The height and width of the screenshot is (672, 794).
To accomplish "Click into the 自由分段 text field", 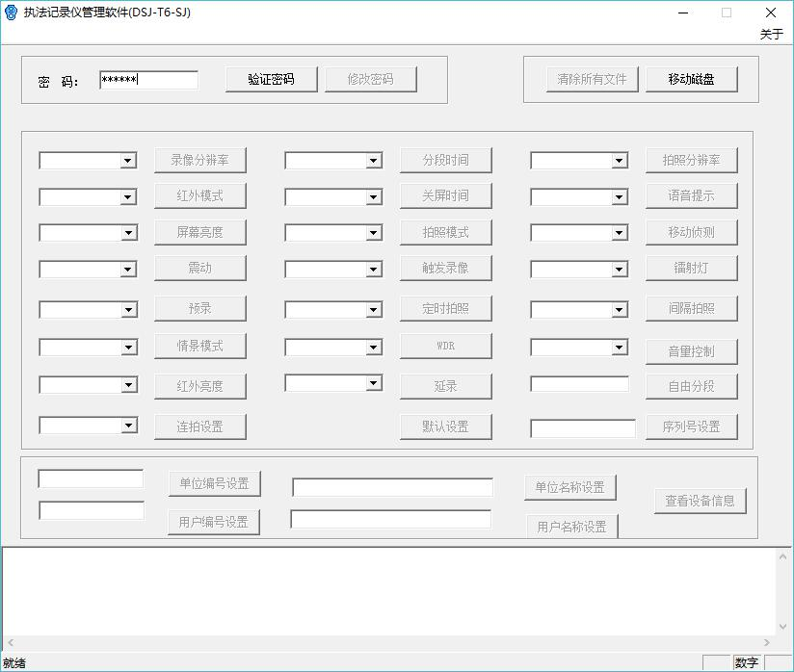I will click(x=579, y=384).
